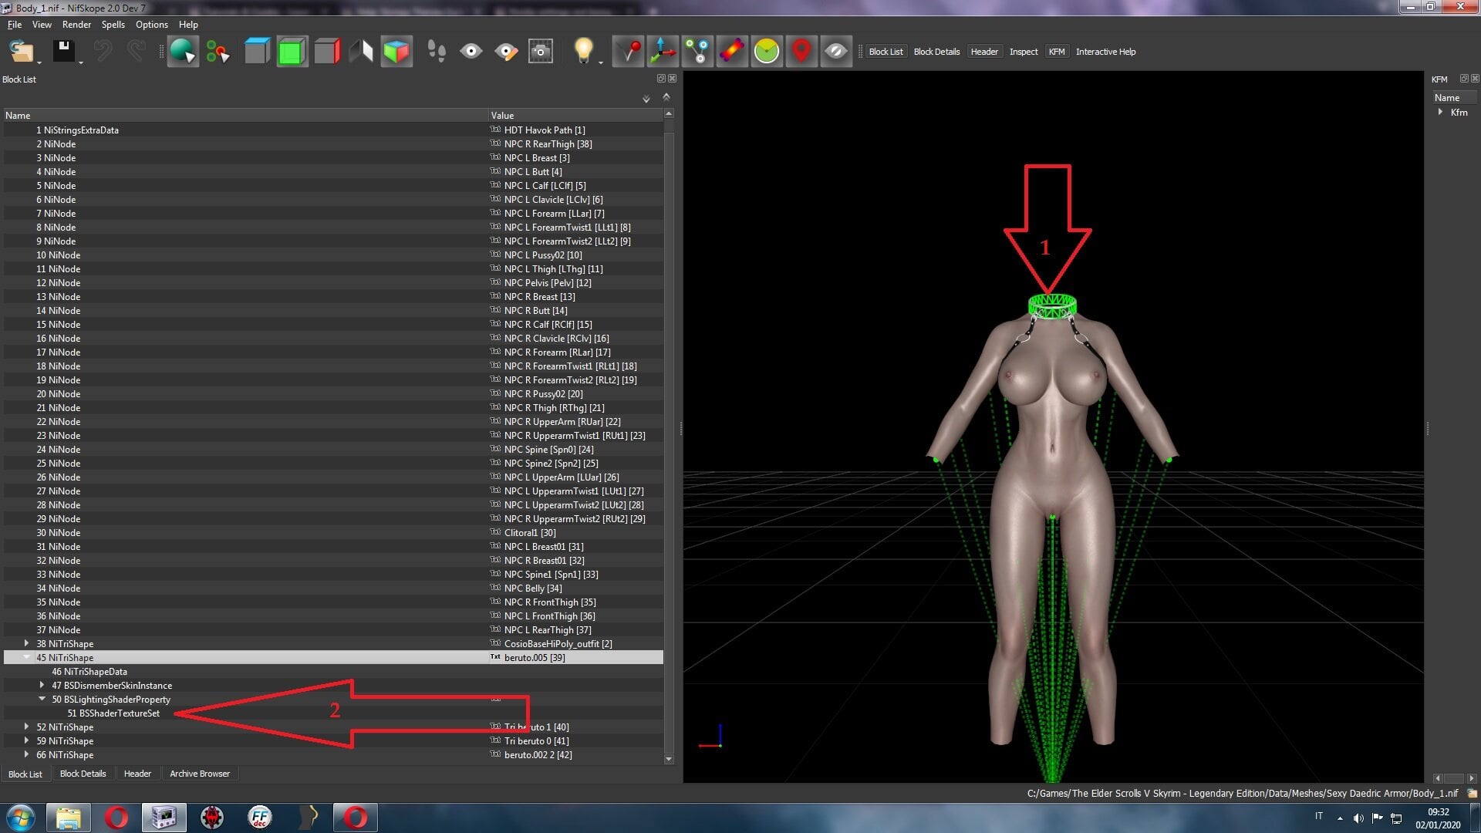1481x833 pixels.
Task: Open the FFdec taskbar icon
Action: tap(260, 817)
